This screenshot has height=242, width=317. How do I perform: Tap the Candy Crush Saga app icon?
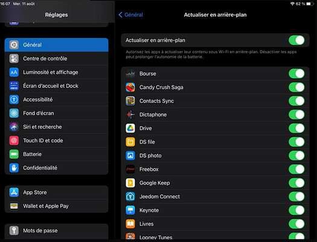[x=130, y=87]
